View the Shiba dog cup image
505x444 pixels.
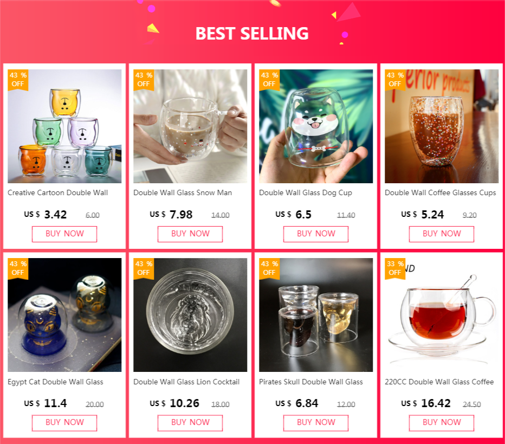[316, 126]
